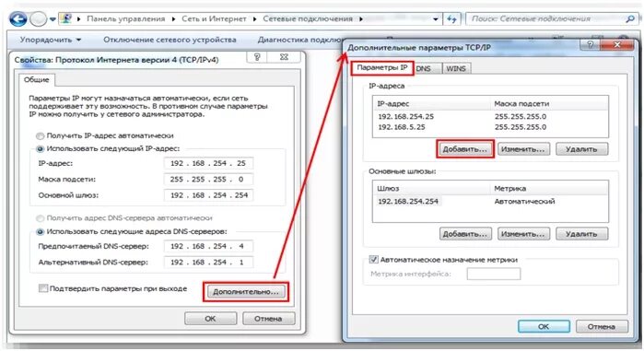644x351 pixels.
Task: Open the 'Упорядочить' dropdown menu
Action: (51, 40)
